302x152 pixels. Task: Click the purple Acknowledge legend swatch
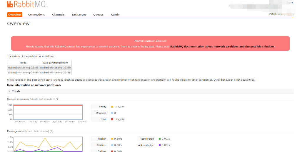tap(160, 145)
